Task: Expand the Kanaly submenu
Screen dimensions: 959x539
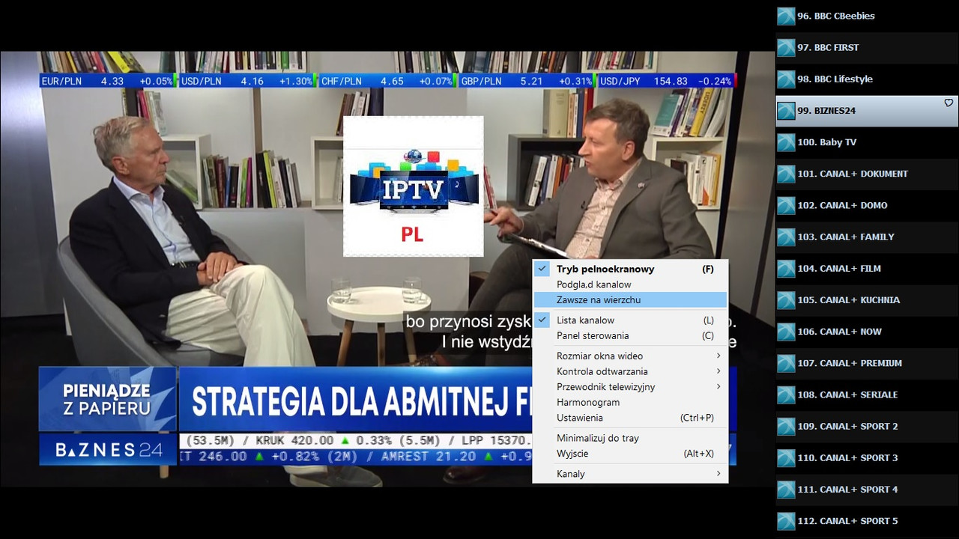Action: 630,474
